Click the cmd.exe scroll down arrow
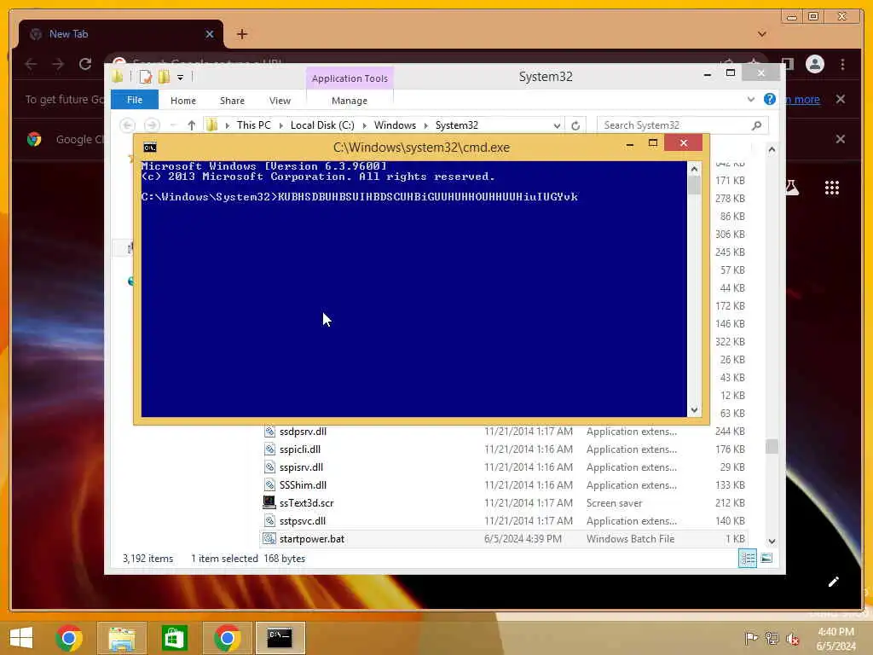The image size is (873, 655). 694,410
